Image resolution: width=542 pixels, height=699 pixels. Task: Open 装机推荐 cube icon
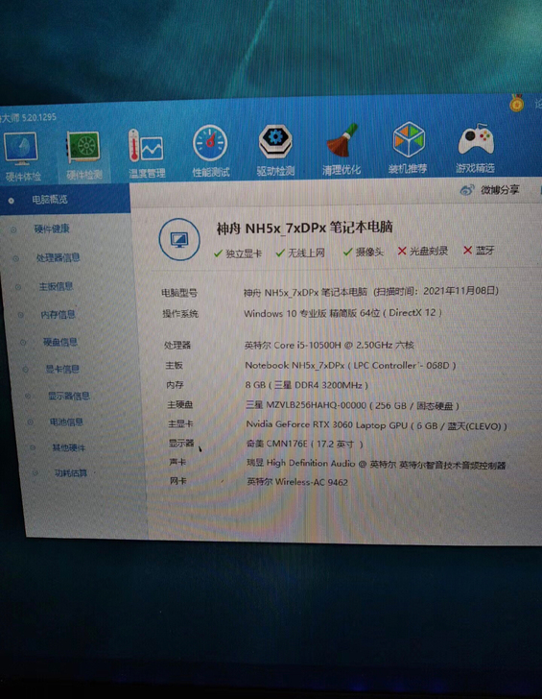tap(408, 148)
